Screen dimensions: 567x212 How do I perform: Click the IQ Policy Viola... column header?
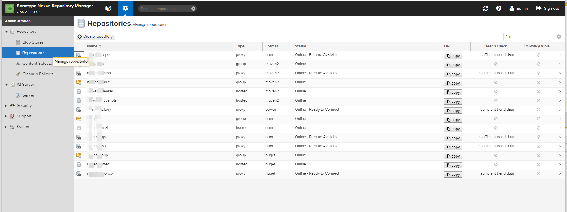(x=538, y=46)
